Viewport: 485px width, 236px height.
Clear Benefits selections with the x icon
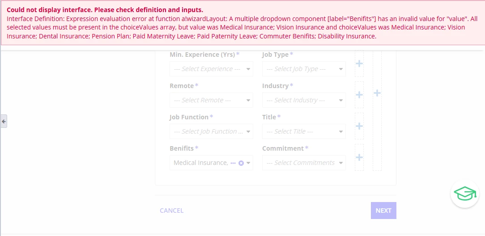tap(241, 163)
